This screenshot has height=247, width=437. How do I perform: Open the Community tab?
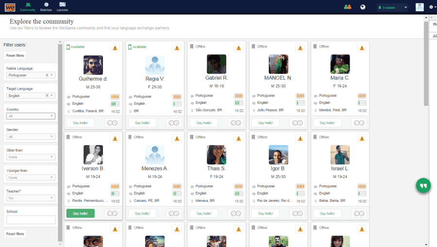(28, 7)
